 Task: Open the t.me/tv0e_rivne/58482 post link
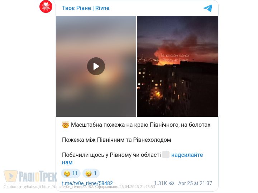(87, 183)
